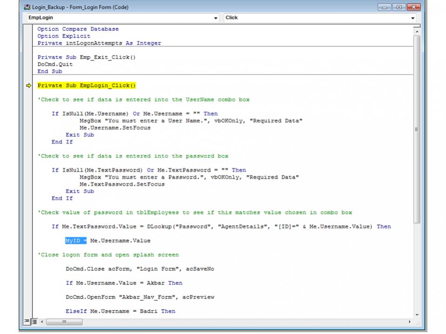Switch to Full Module View
Viewport: 446px width, 334px height.
click(34, 321)
